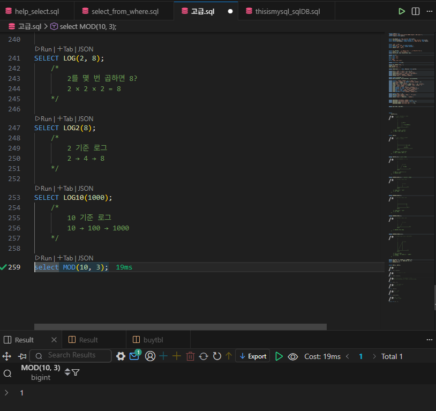
Task: Click magnifier icon left of column header
Action: pyautogui.click(x=7, y=373)
